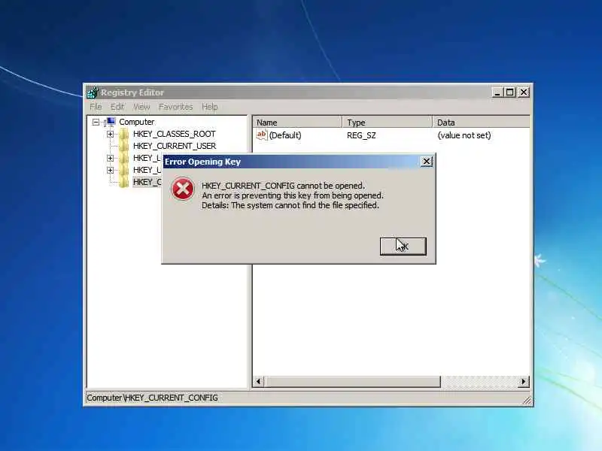Select HKEY_CURRENT_USER key
The width and height of the screenshot is (602, 451).
(175, 146)
